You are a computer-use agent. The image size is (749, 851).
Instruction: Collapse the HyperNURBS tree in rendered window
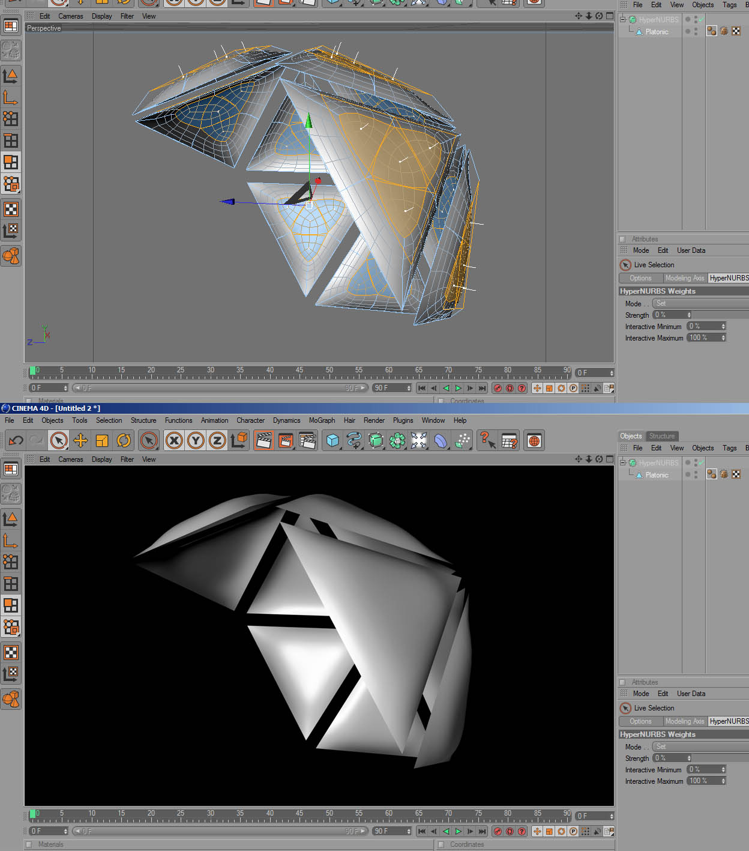pyautogui.click(x=623, y=462)
